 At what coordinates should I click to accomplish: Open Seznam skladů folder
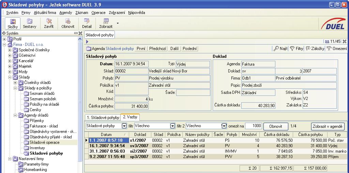pos(42,93)
